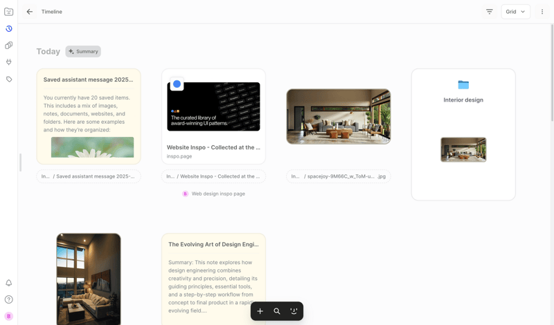Click the filter icon in top bar

tap(490, 12)
